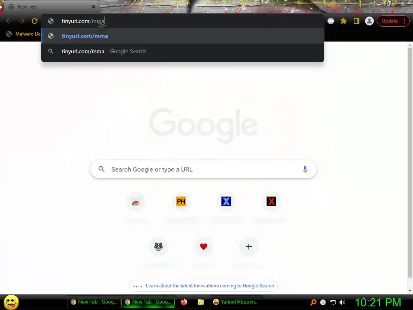The height and width of the screenshot is (310, 413).
Task: Click the orange search tray icon
Action: tap(313, 302)
